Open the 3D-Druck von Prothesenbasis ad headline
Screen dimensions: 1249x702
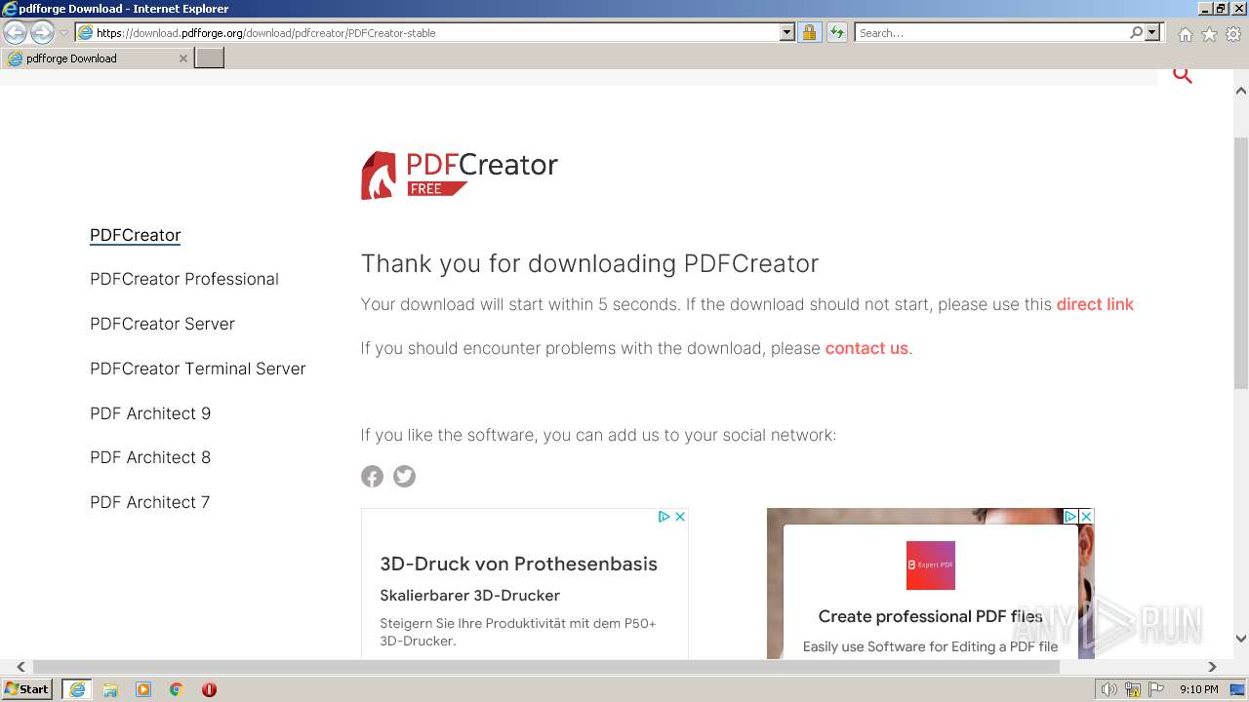519,564
